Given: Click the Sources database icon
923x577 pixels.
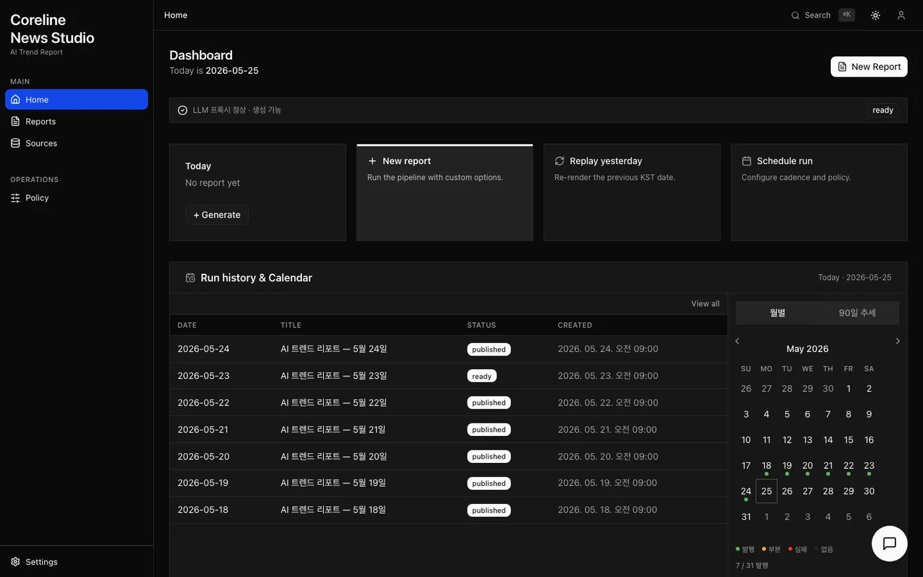Looking at the screenshot, I should coord(15,143).
